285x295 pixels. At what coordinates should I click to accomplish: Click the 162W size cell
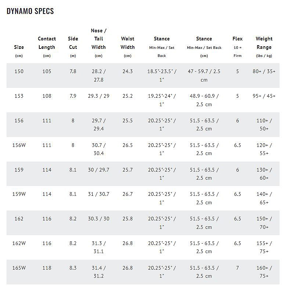coord(19,243)
